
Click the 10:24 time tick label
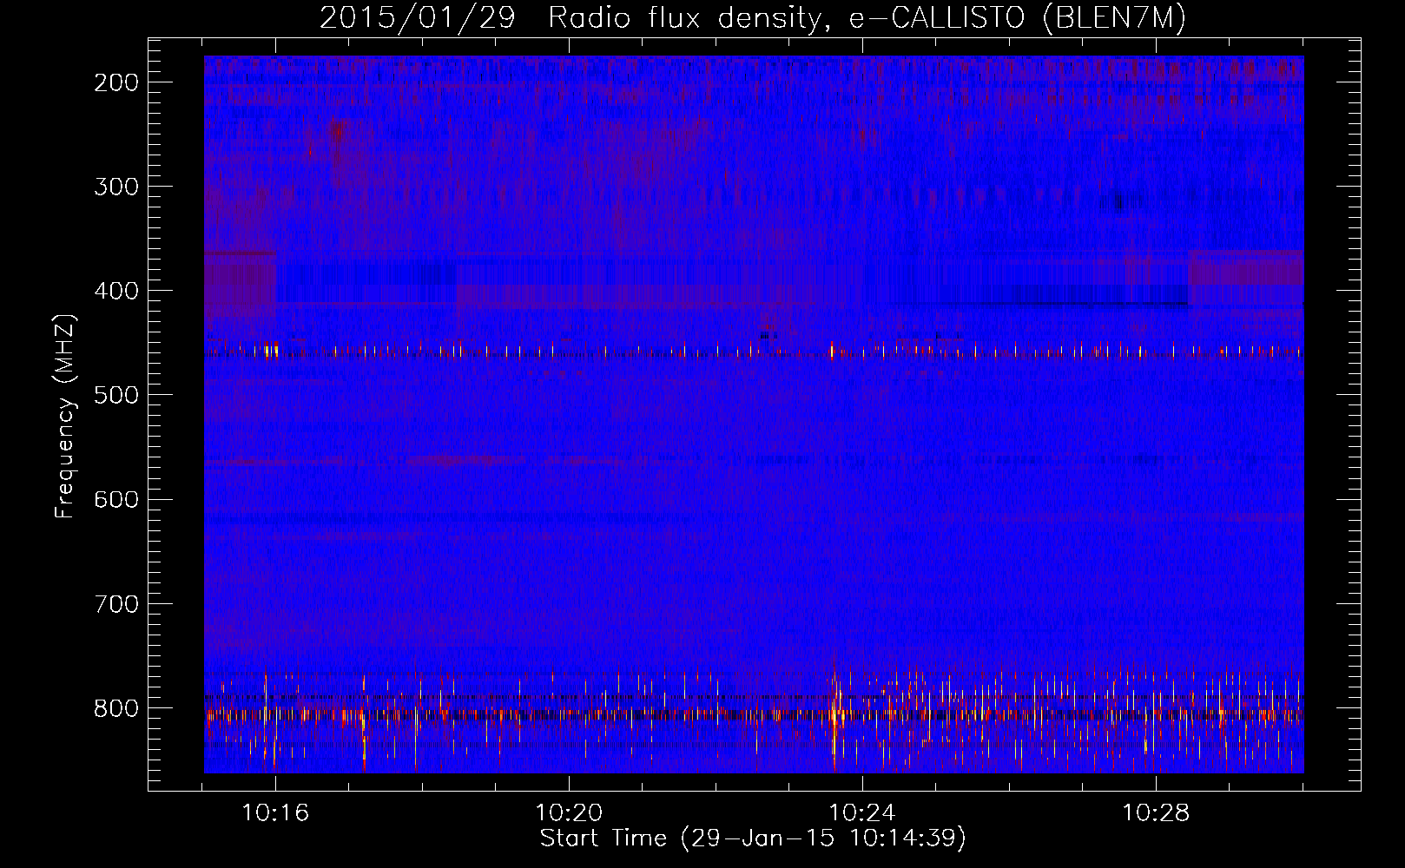pyautogui.click(x=862, y=812)
